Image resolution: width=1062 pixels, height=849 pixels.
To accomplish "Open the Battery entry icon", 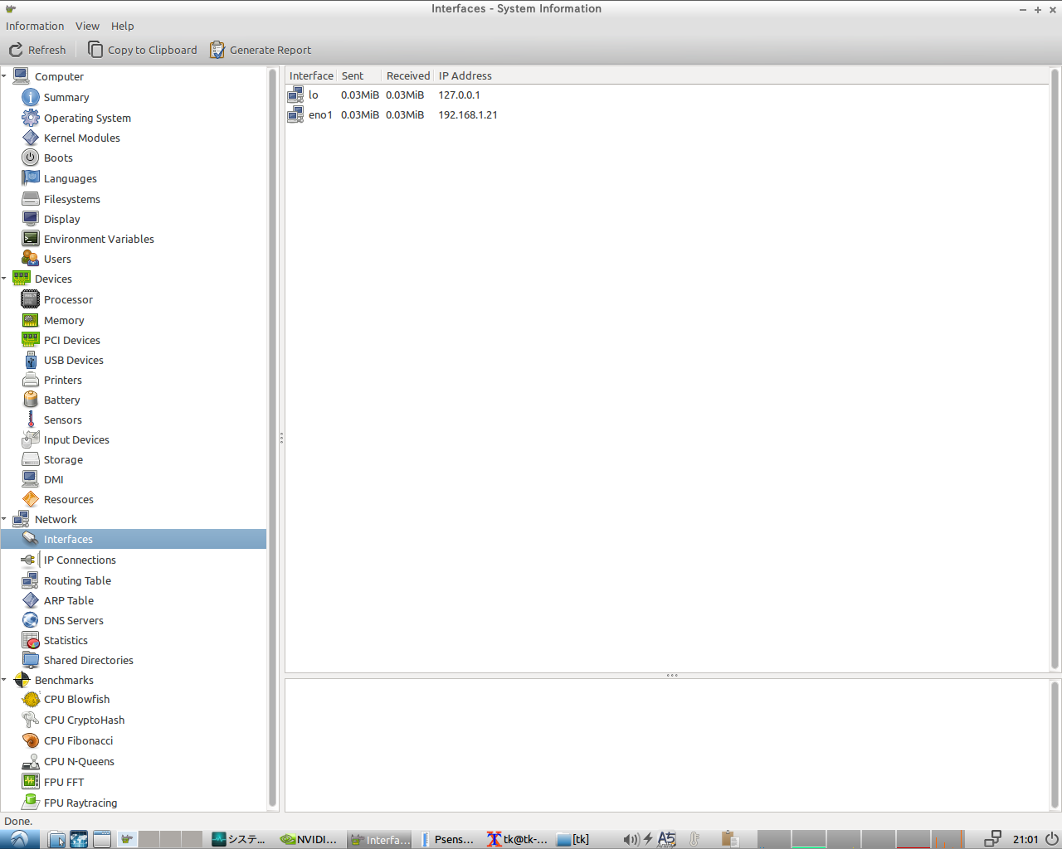I will (31, 400).
